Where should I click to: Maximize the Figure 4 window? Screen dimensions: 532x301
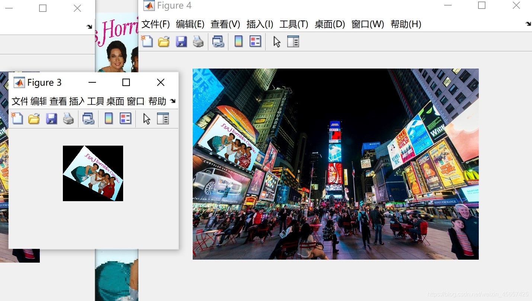(x=482, y=5)
